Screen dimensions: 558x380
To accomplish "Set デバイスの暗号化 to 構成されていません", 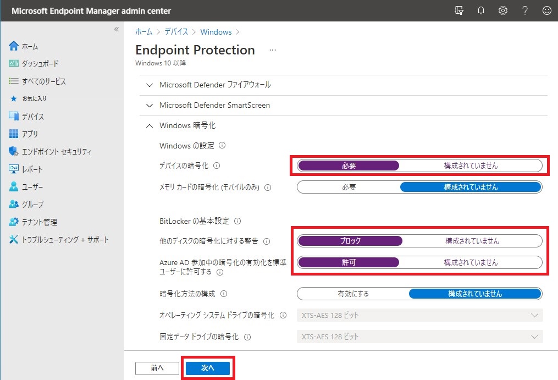I will 471,166.
